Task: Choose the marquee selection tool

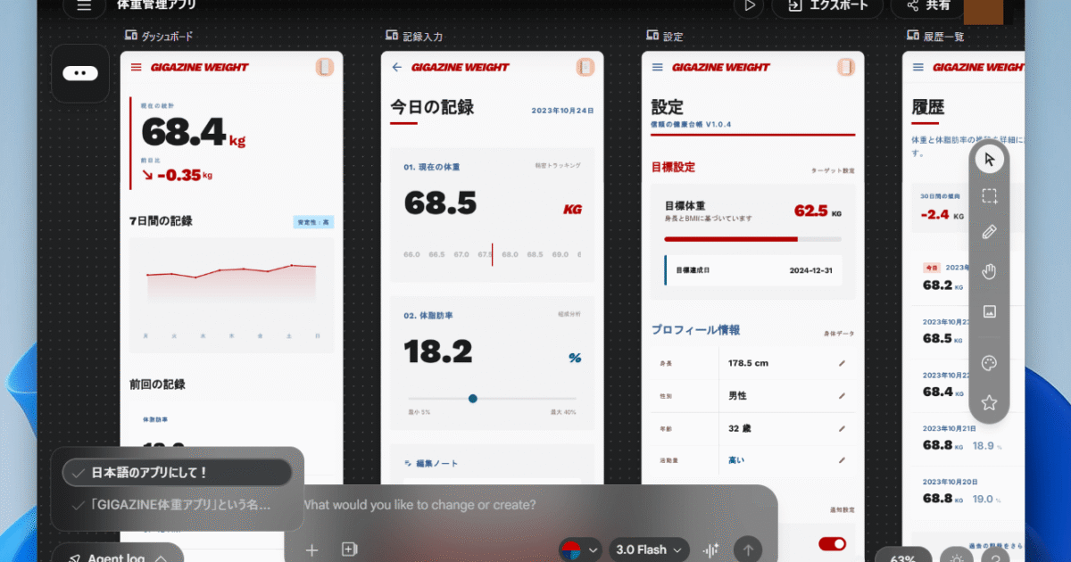Action: (988, 196)
